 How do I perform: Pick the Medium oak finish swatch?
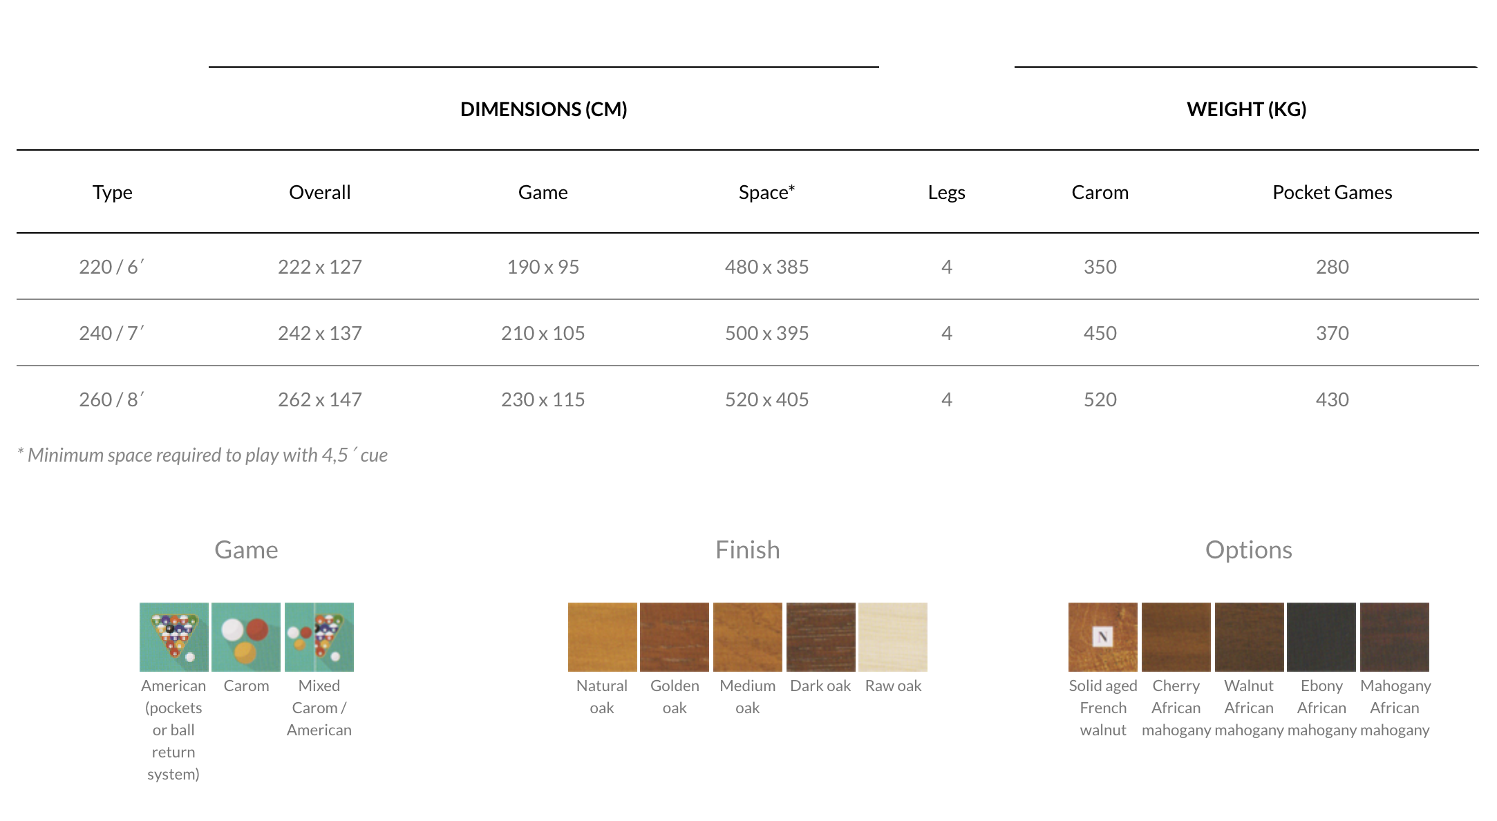[x=748, y=636]
